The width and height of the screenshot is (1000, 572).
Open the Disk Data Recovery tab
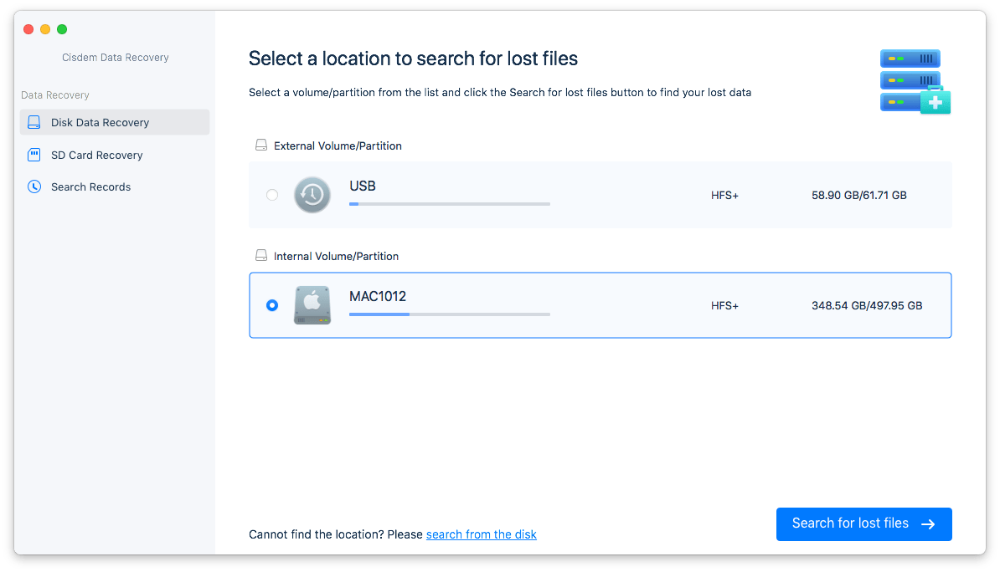100,122
